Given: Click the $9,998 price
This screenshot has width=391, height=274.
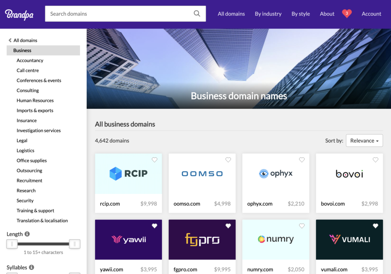Looking at the screenshot, I should tap(149, 204).
